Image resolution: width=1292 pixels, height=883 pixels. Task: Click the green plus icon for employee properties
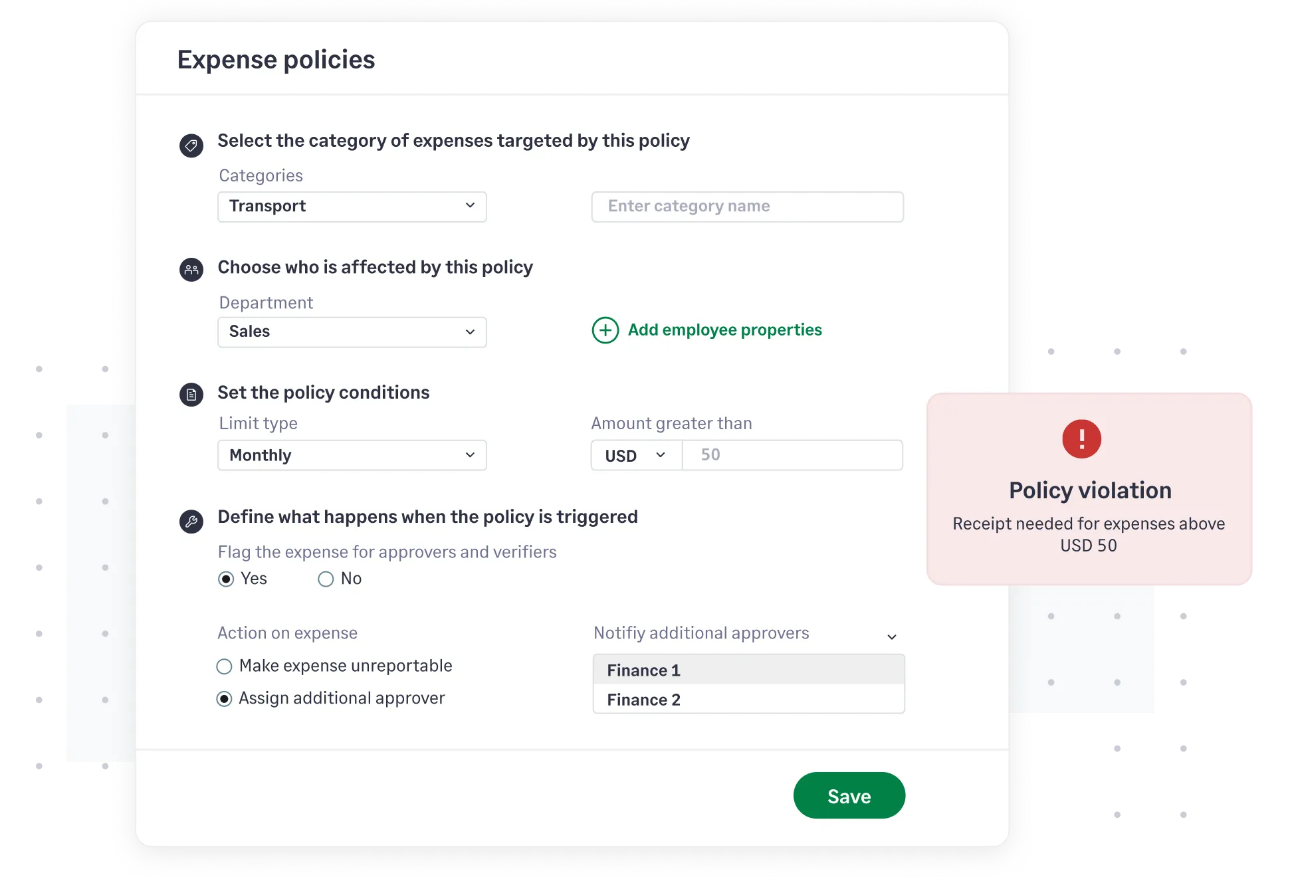coord(604,330)
